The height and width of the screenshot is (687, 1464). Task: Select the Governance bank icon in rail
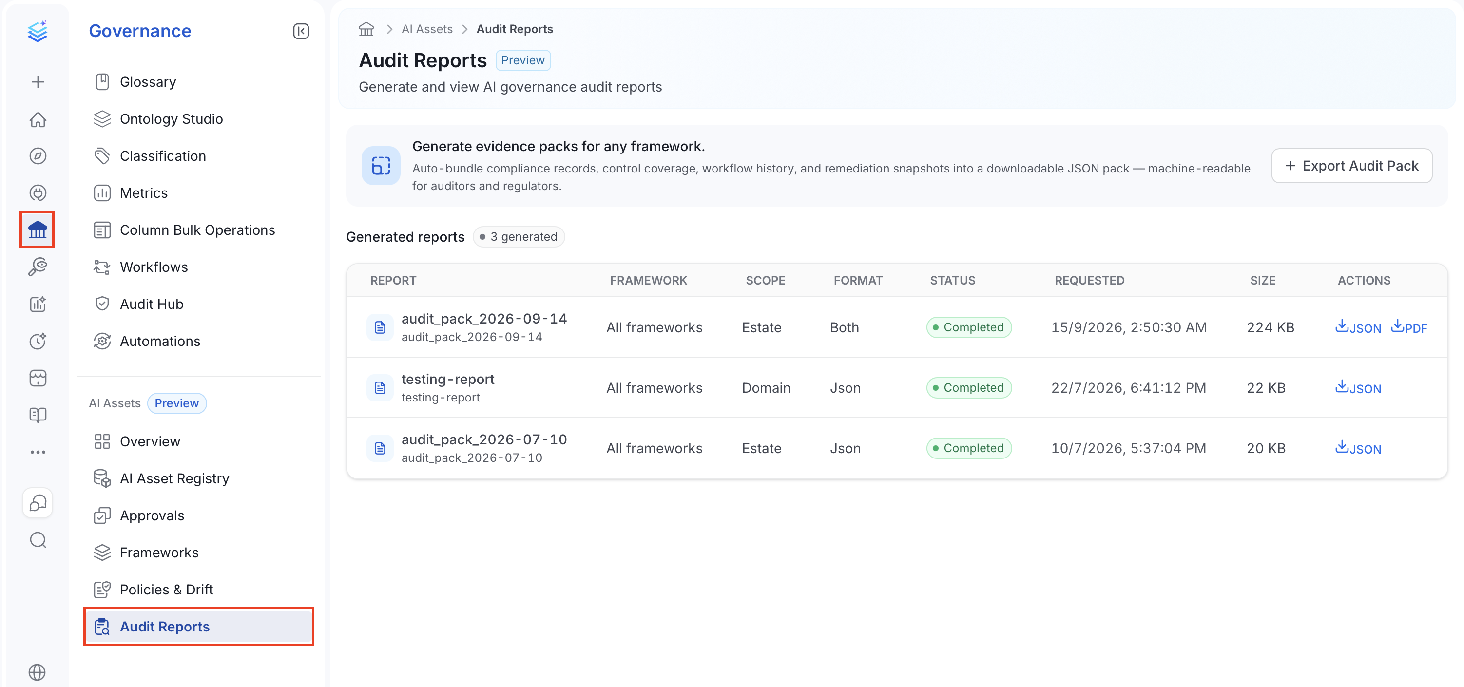point(38,229)
